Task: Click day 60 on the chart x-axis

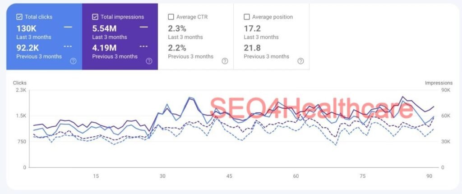Action: pyautogui.click(x=296, y=176)
